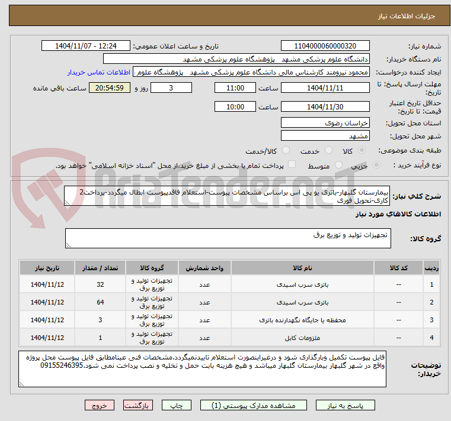Click the مشهد city field
Image resolution: width=451 pixels, height=421 pixels.
click(x=325, y=136)
